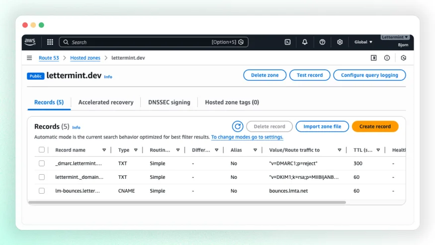This screenshot has width=435, height=245.
Task: Switch to Hosted zone tags (0) tab
Action: pos(232,102)
